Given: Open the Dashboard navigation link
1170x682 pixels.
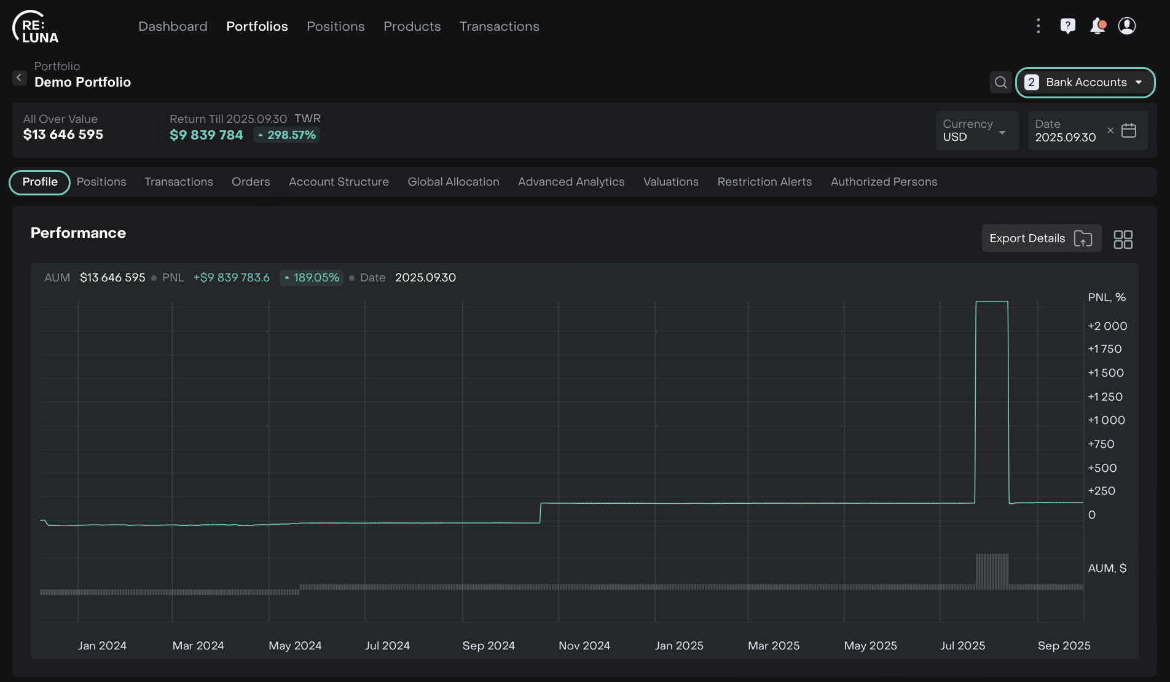Looking at the screenshot, I should click(x=173, y=26).
